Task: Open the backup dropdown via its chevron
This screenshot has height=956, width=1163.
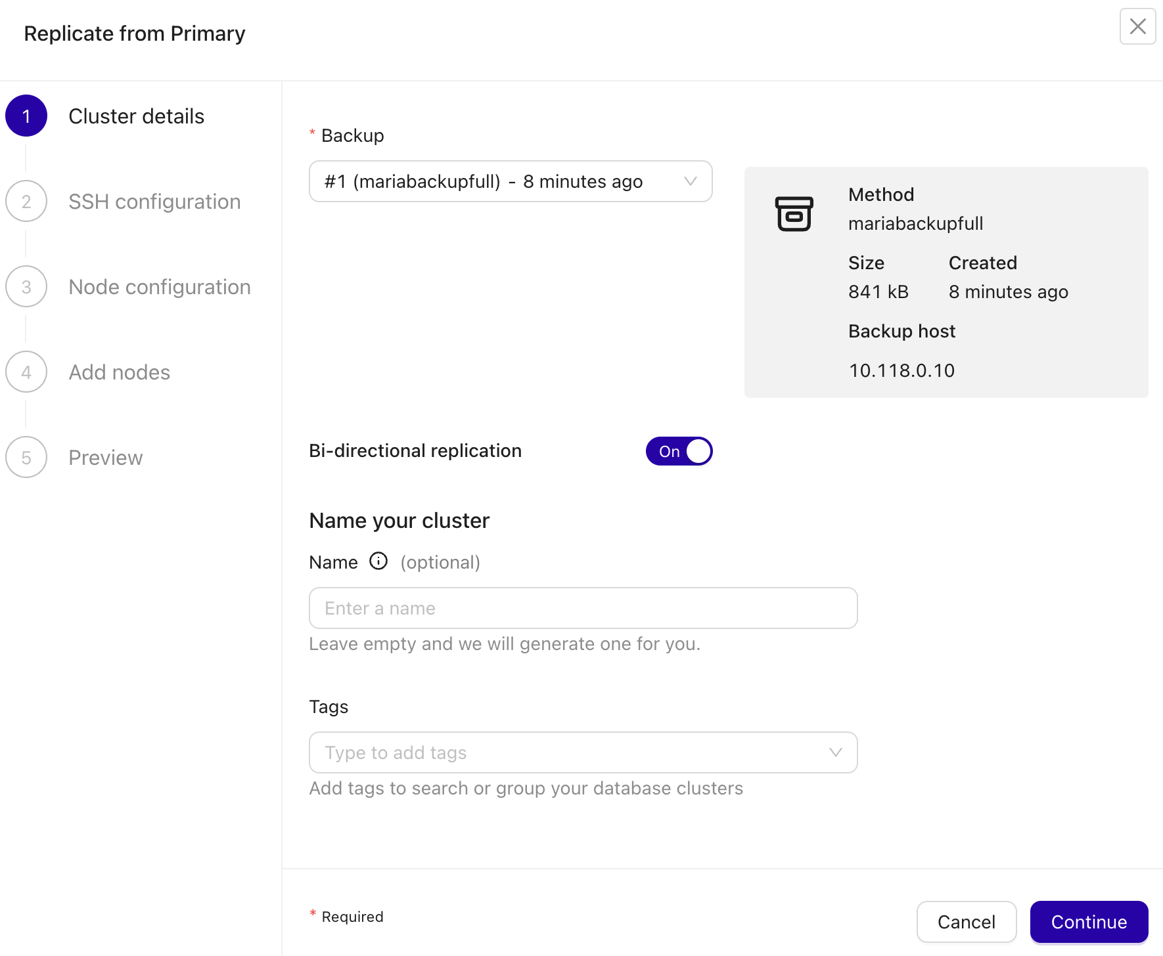Action: [x=689, y=181]
